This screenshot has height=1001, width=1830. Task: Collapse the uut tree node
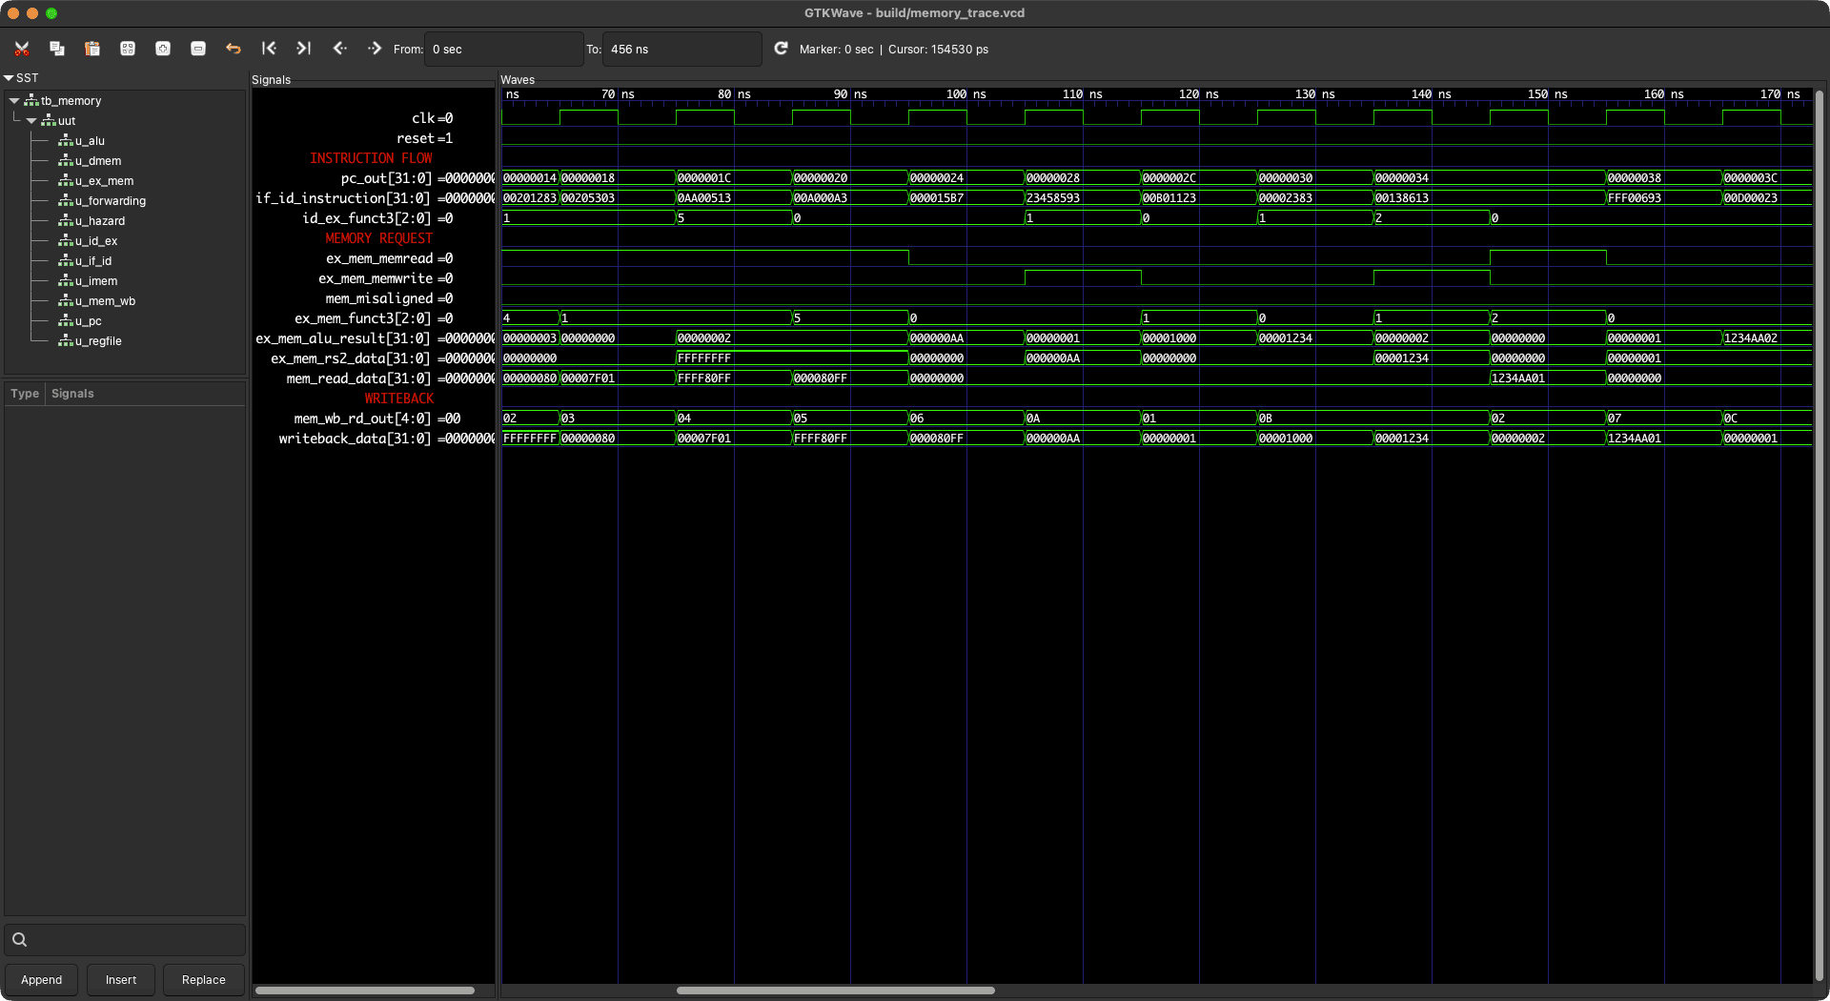click(31, 121)
